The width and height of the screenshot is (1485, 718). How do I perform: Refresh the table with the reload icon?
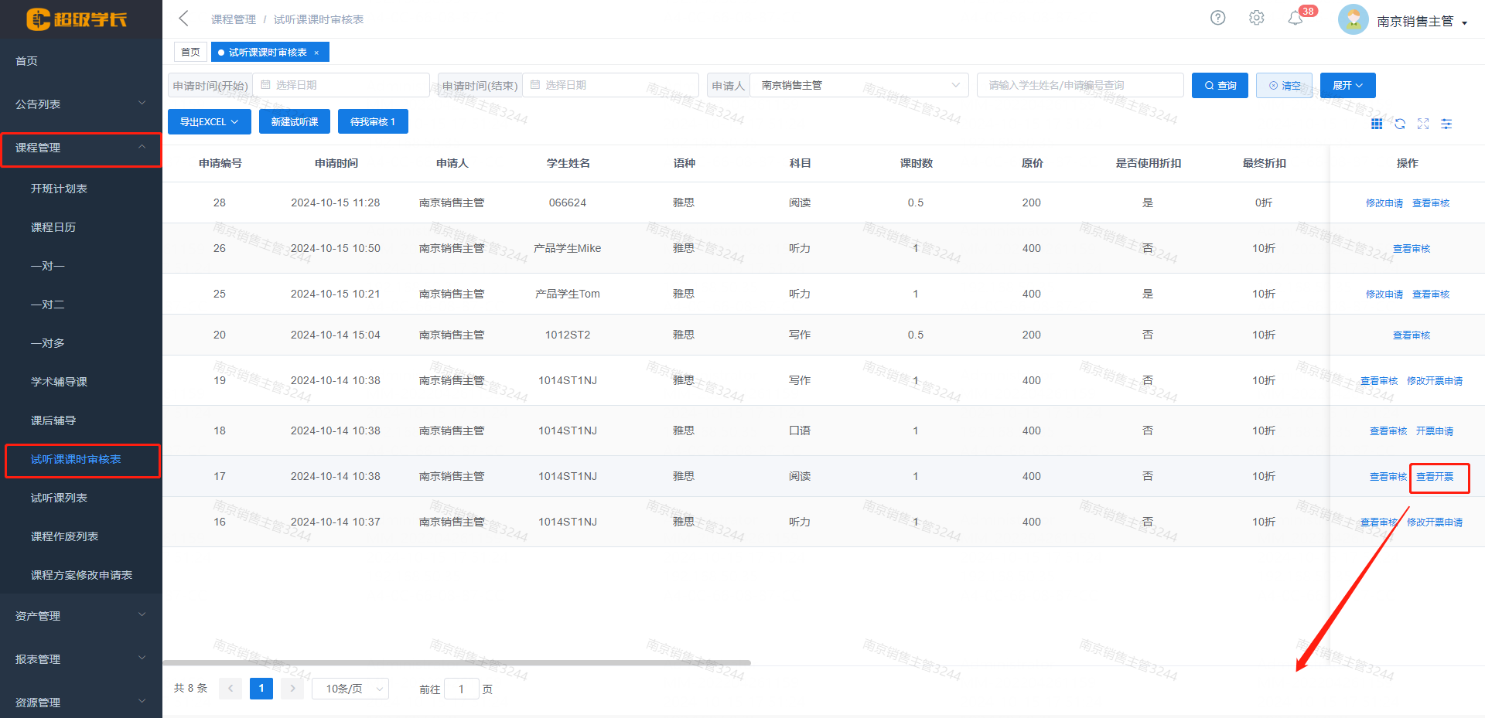point(1400,124)
